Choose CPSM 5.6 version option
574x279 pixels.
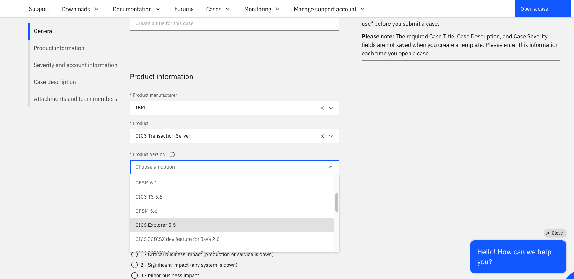(x=232, y=211)
